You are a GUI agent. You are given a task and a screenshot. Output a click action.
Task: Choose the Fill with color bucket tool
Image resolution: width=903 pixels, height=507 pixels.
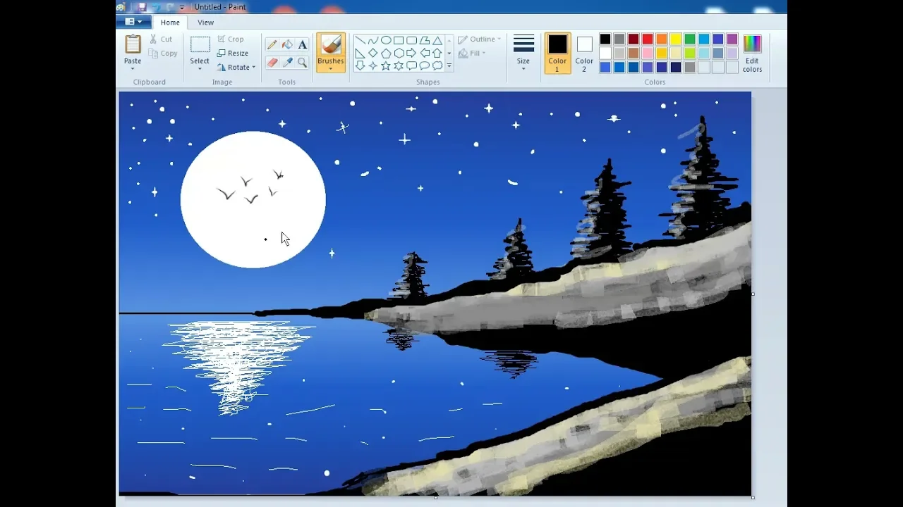[x=287, y=44]
